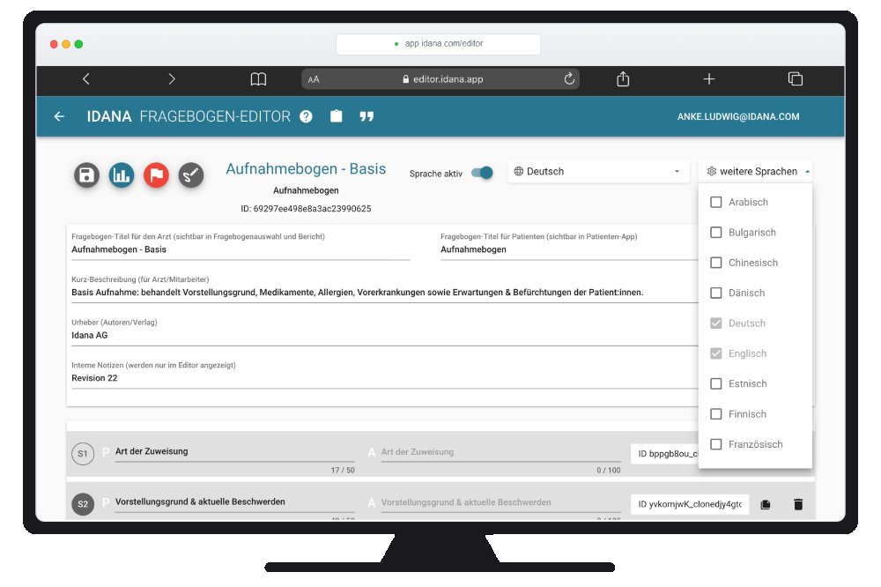Viewport: 881px width, 587px height.
Task: Click the S1 section circle badge
Action: [83, 454]
